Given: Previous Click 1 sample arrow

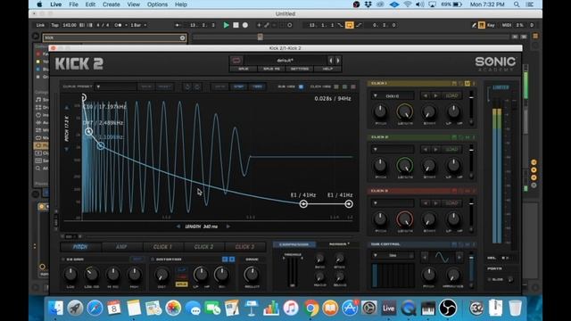Looking at the screenshot, I should point(425,95).
